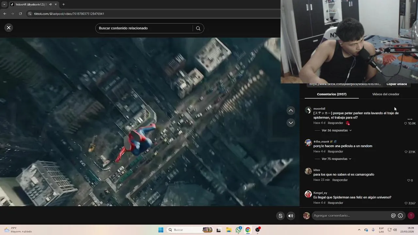Open Task View from the taskbar
Image resolution: width=418 pixels, height=235 pixels.
(218, 230)
